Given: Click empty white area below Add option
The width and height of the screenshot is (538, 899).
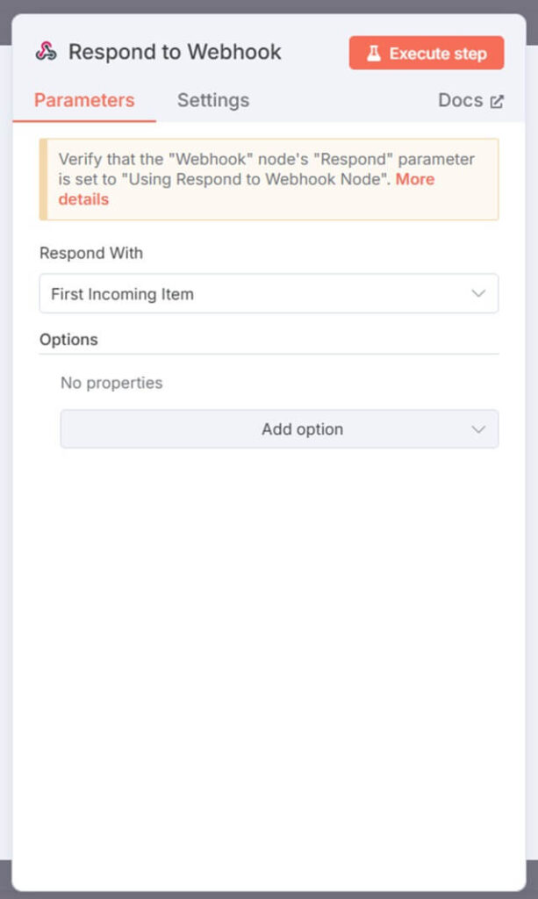Looking at the screenshot, I should point(269,658).
